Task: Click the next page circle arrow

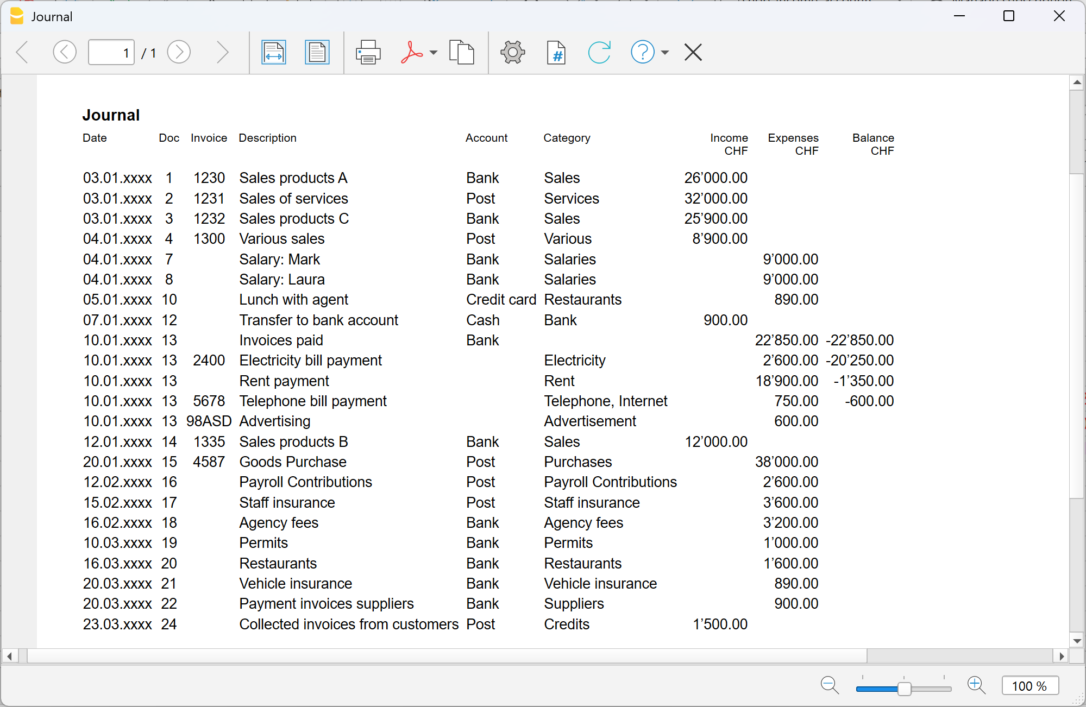Action: (179, 53)
